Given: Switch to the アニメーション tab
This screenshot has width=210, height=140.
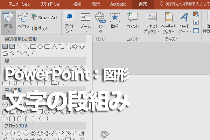Looking at the screenshot, I should [x=20, y=4].
